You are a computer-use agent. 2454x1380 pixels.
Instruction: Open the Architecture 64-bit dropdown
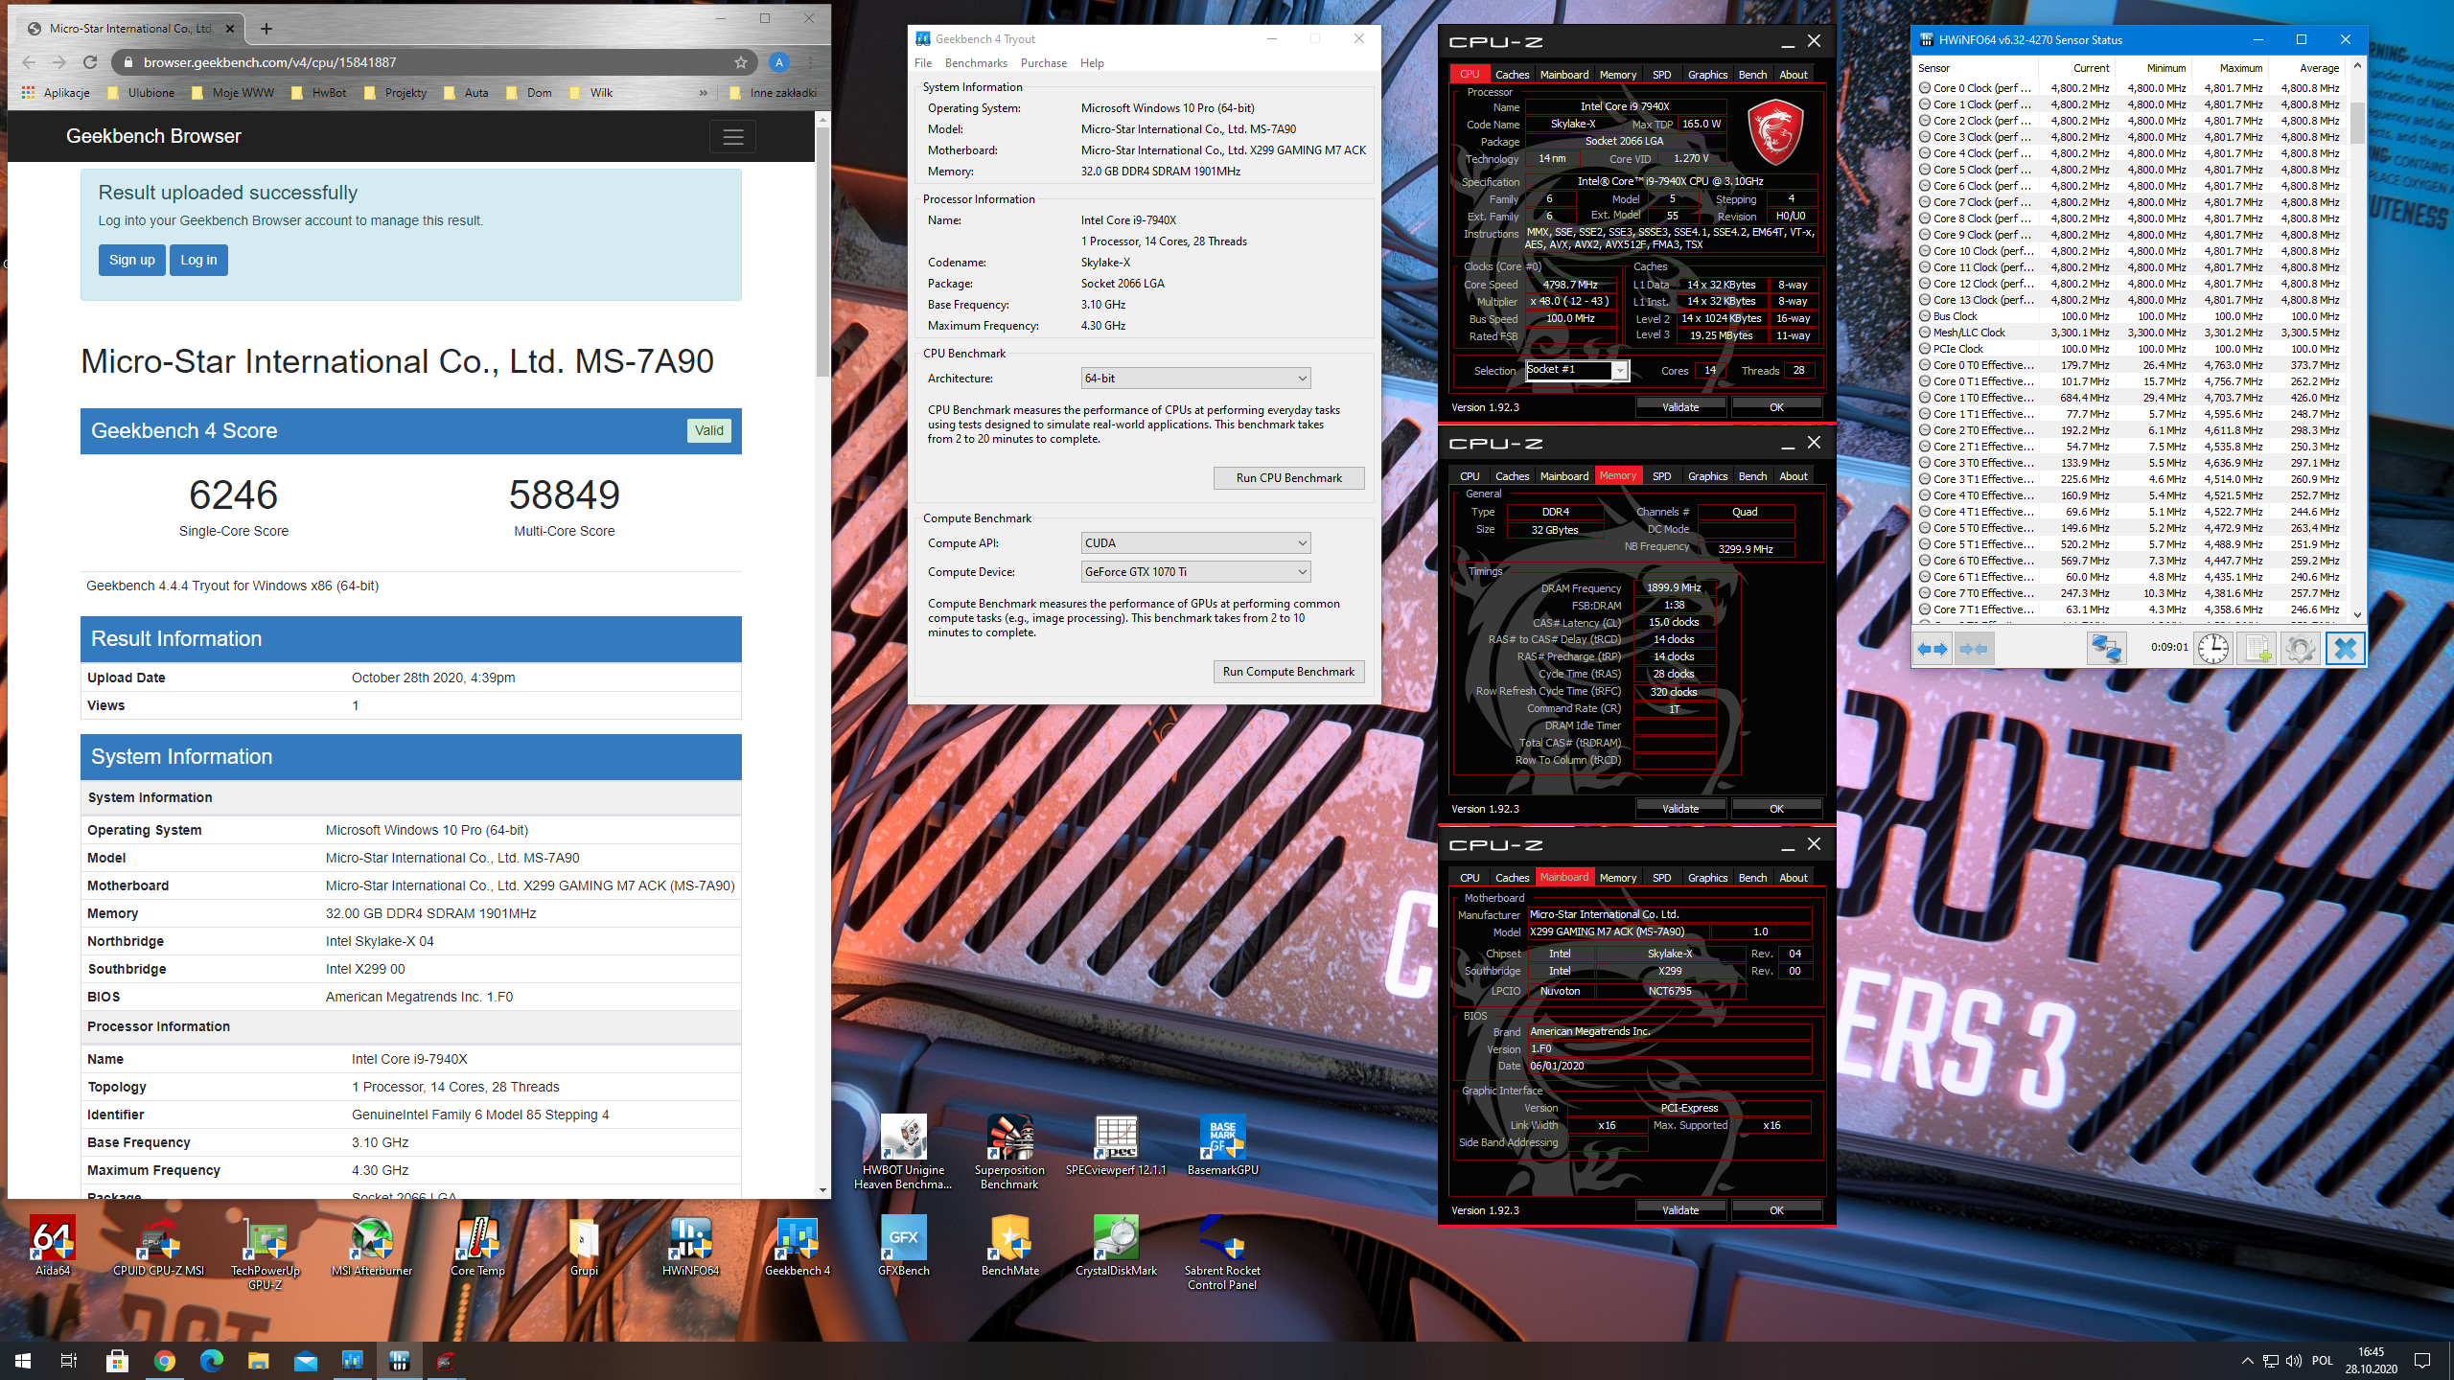[x=1195, y=379]
